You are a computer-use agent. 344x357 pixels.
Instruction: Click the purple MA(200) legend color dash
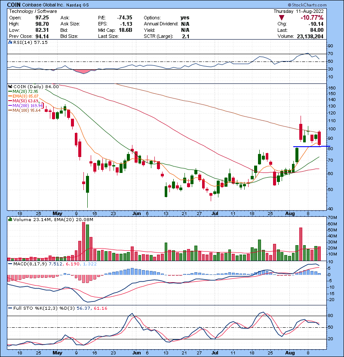click(10, 106)
